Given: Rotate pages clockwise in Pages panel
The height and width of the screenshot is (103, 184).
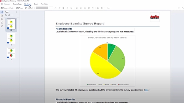Looking at the screenshot, I should tap(9, 15).
